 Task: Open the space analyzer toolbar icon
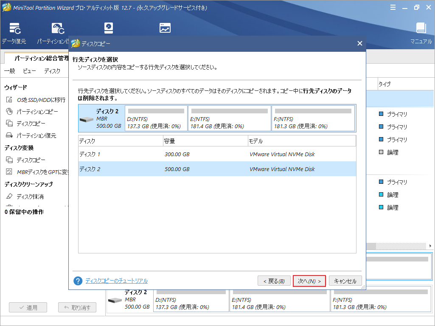coord(165,28)
